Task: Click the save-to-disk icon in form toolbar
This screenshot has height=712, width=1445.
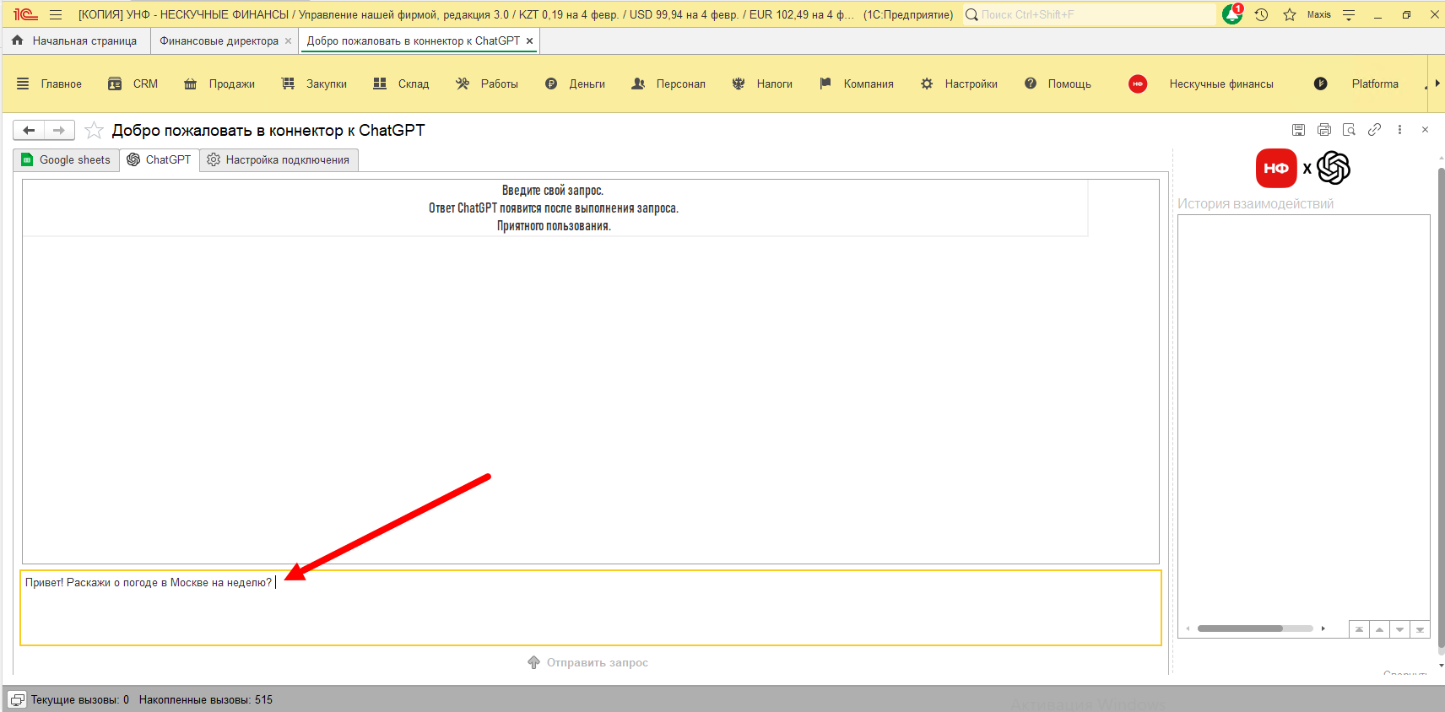Action: 1298,130
